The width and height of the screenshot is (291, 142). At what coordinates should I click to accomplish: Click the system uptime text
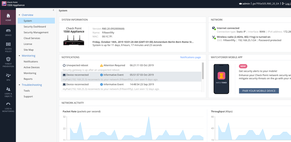coord(127,45)
